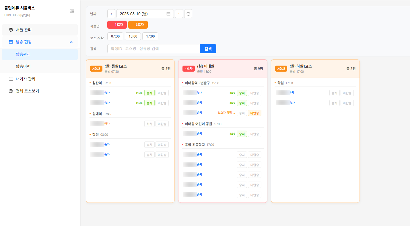Click the blue 검색 button

pyautogui.click(x=208, y=49)
